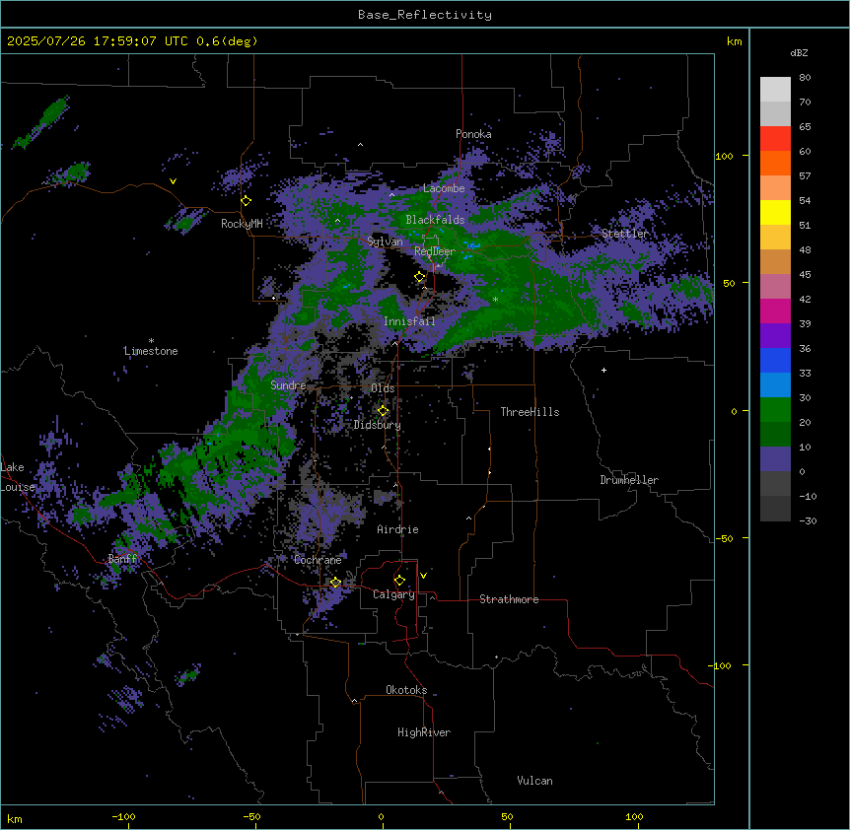Click the RockyMH label

pos(242,224)
